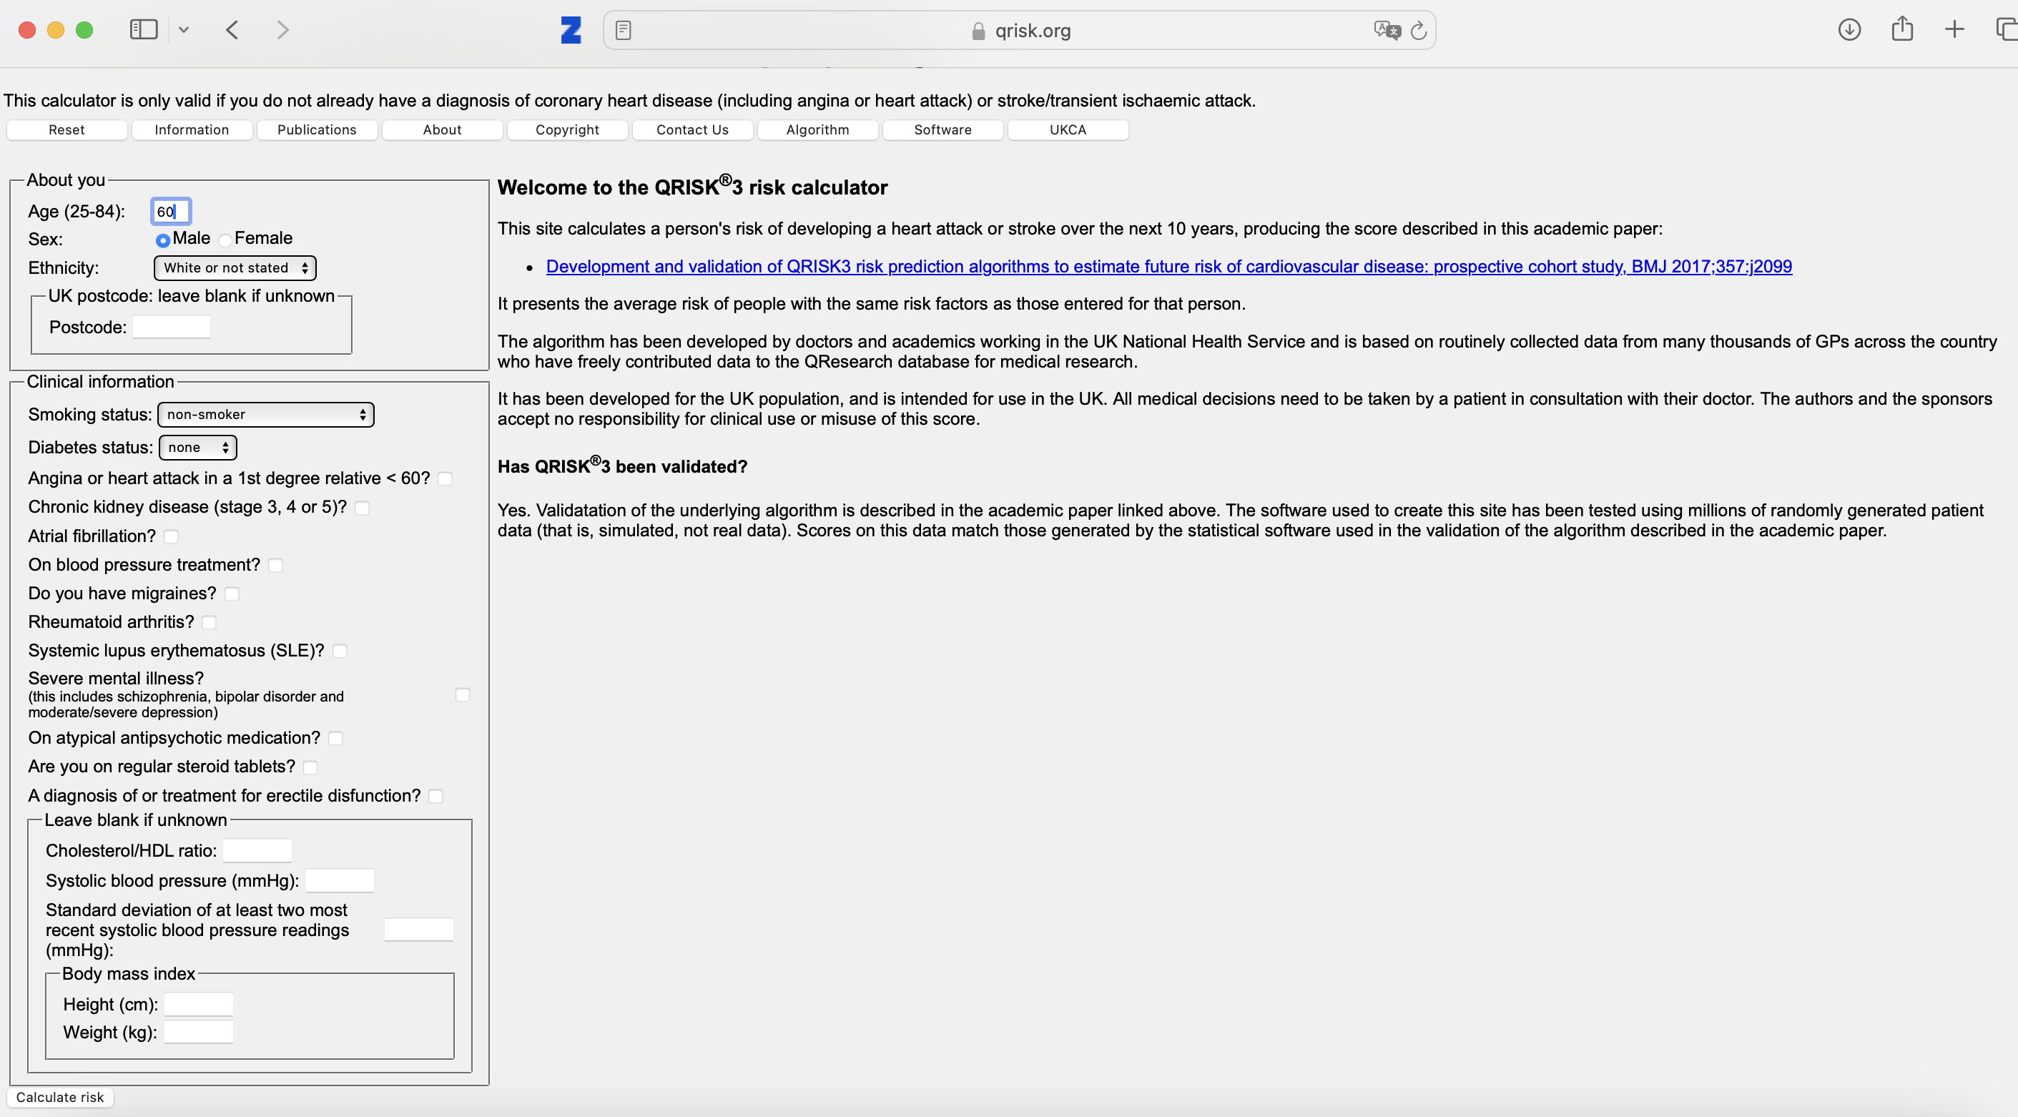Open the Ethnicity dropdown
The height and width of the screenshot is (1117, 2018).
coord(235,268)
